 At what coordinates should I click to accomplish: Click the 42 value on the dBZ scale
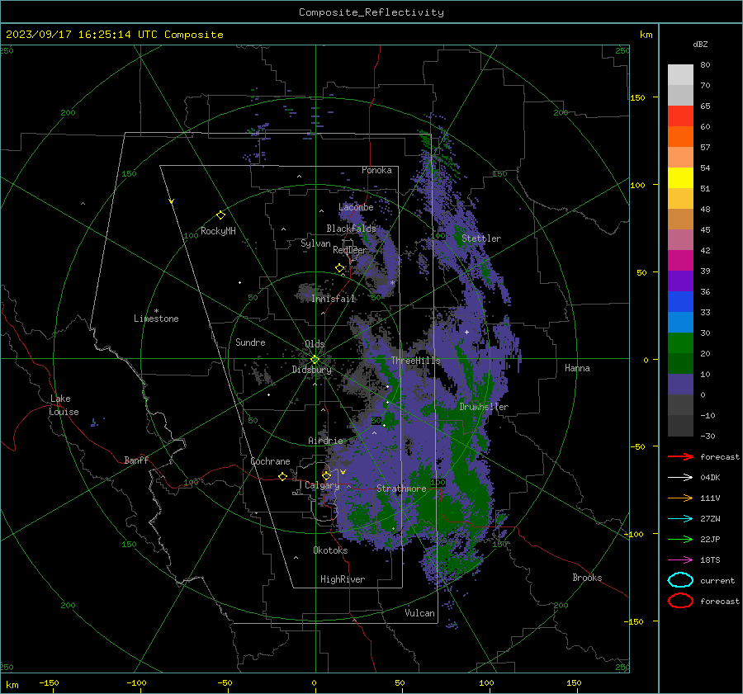[705, 251]
